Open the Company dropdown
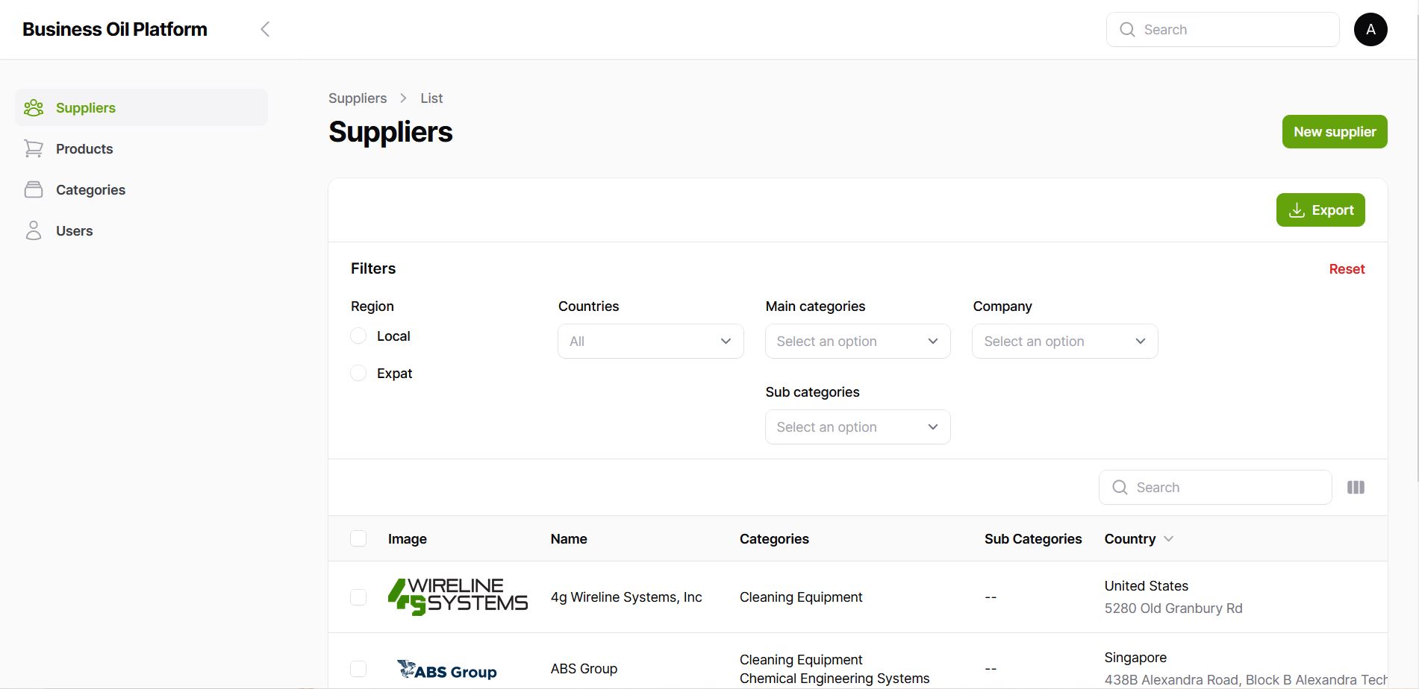Screen dimensions: 1419x689 1064,342
